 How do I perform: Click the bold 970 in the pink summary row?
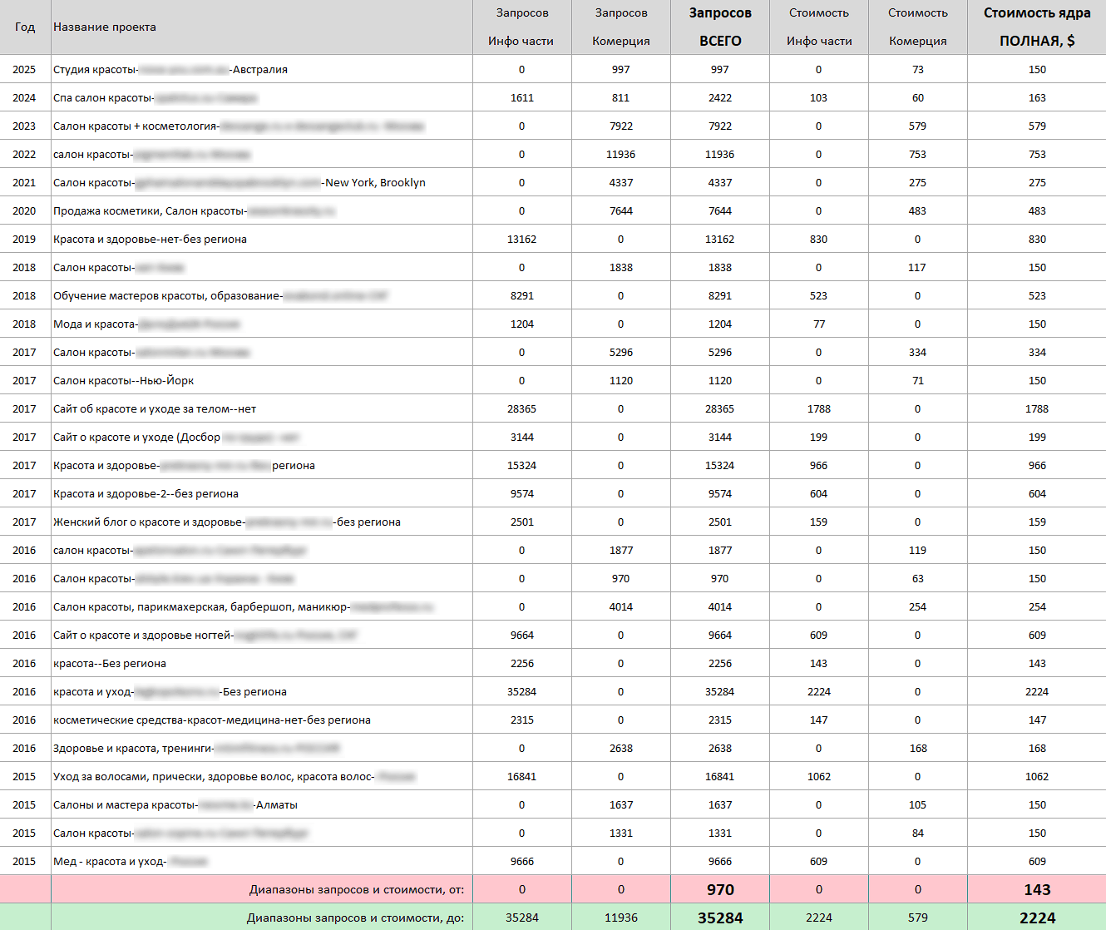pos(720,890)
